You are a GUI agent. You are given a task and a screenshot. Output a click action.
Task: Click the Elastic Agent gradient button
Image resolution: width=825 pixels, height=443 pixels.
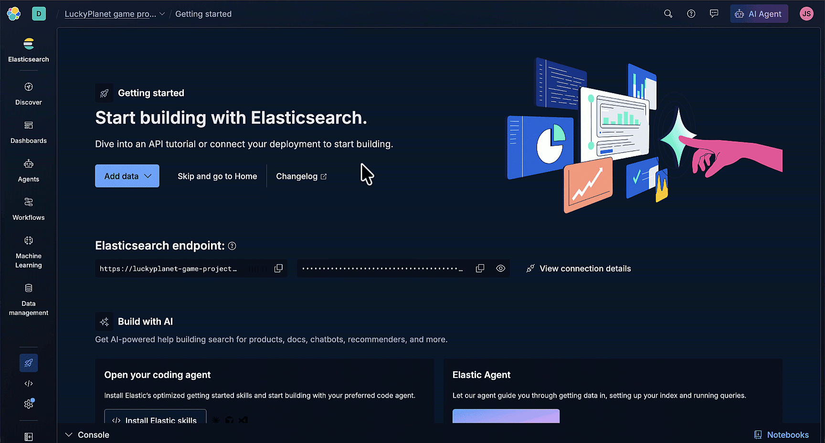click(506, 416)
